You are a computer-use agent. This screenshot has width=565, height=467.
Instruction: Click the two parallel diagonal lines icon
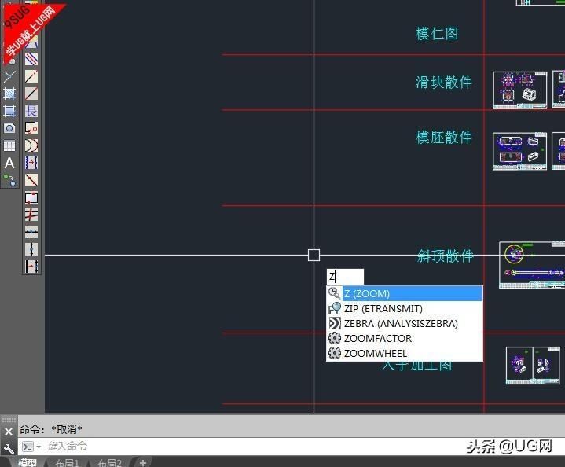point(31,59)
